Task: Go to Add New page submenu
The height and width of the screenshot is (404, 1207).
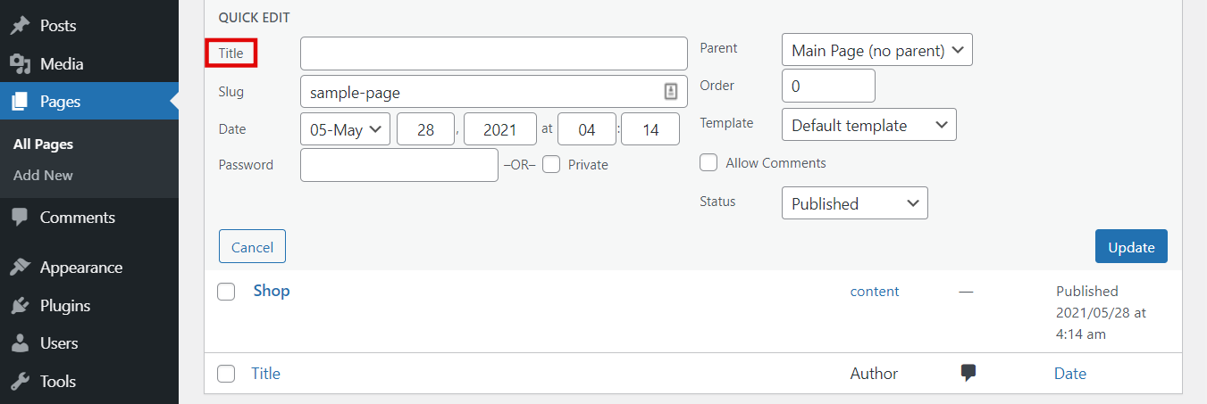Action: [43, 176]
